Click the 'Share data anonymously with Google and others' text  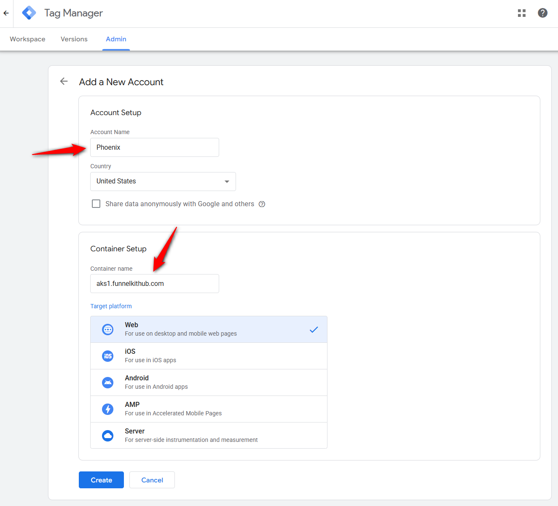pos(180,204)
